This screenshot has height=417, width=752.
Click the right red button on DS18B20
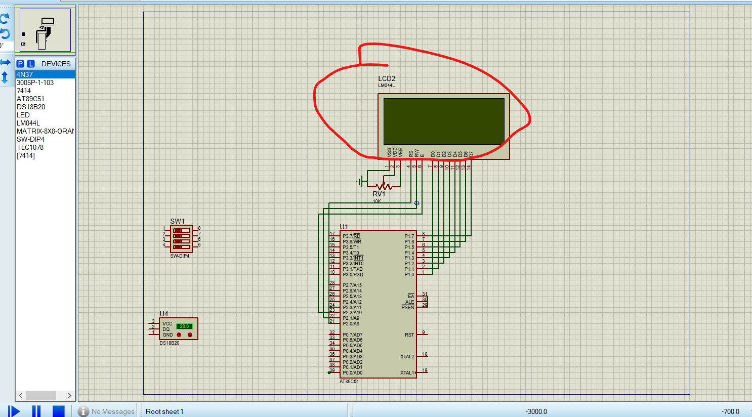[x=190, y=335]
